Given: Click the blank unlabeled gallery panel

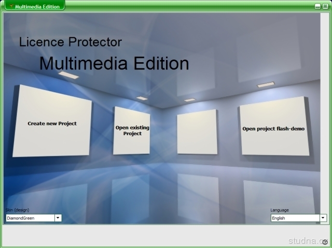Looking at the screenshot, I should (197, 132).
